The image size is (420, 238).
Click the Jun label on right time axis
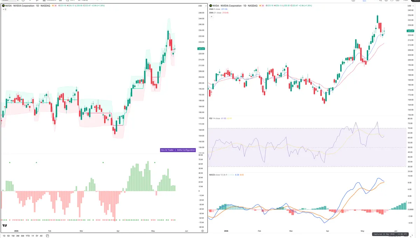pos(396,231)
